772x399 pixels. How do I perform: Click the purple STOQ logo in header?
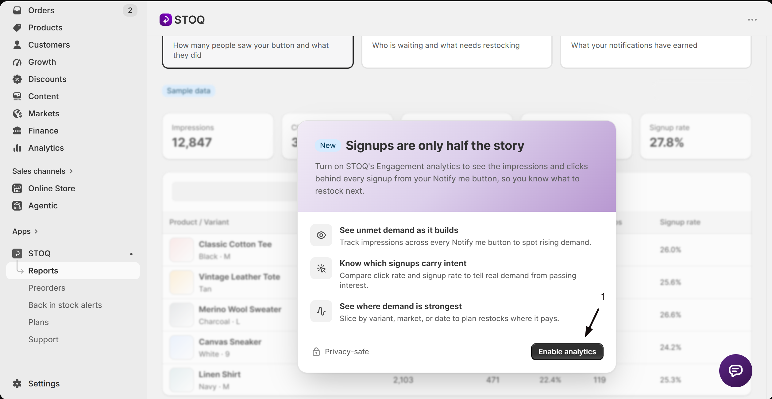click(x=166, y=20)
